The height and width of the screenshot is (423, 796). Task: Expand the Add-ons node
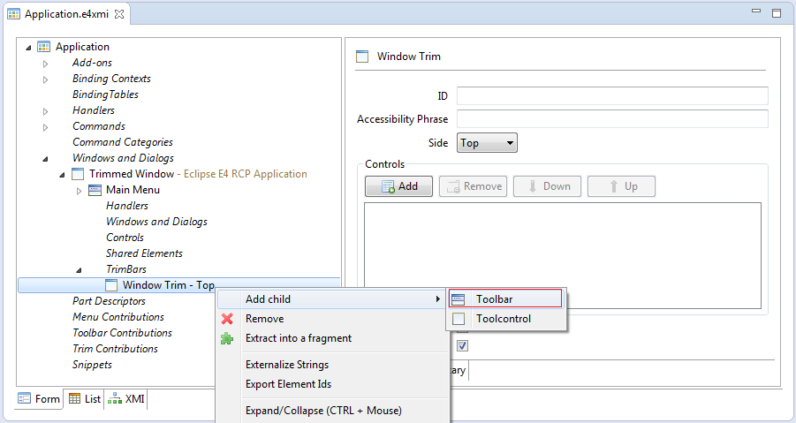click(x=46, y=64)
